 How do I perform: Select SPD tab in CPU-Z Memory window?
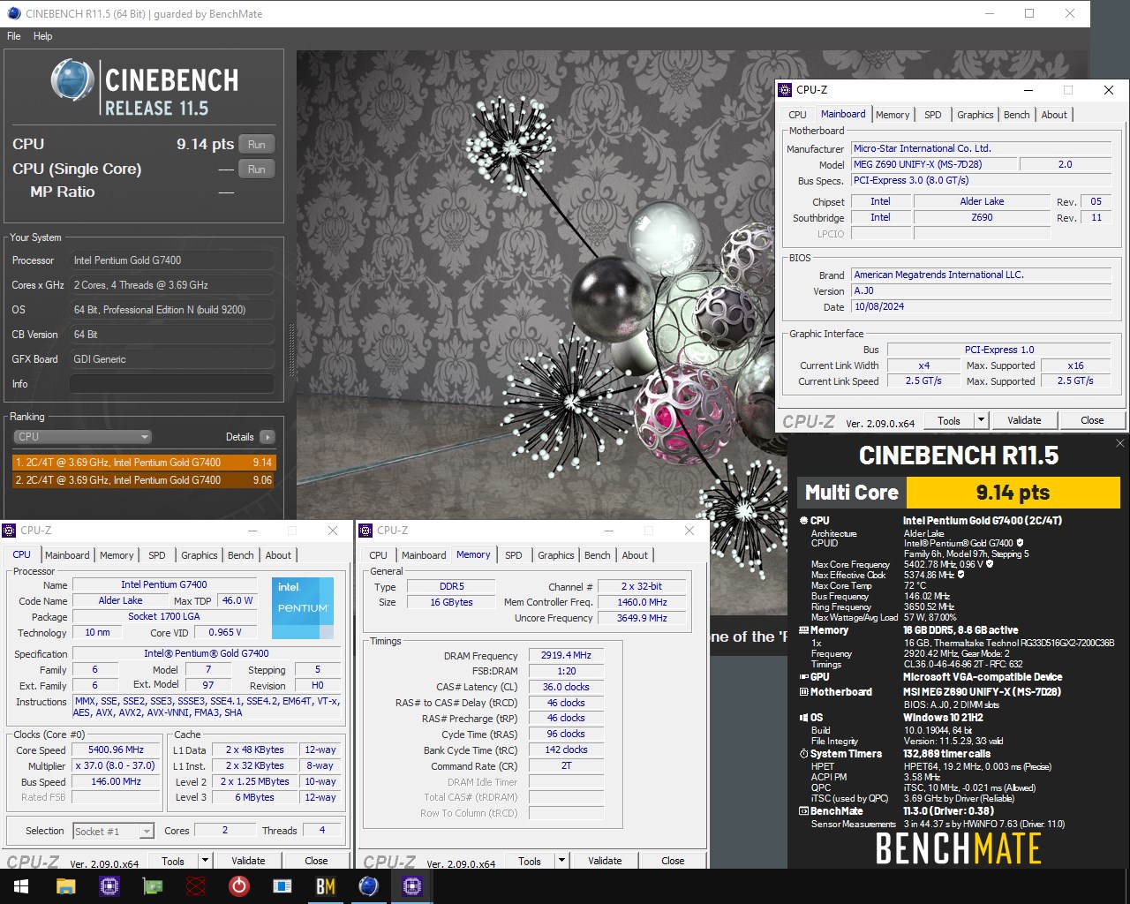point(514,555)
